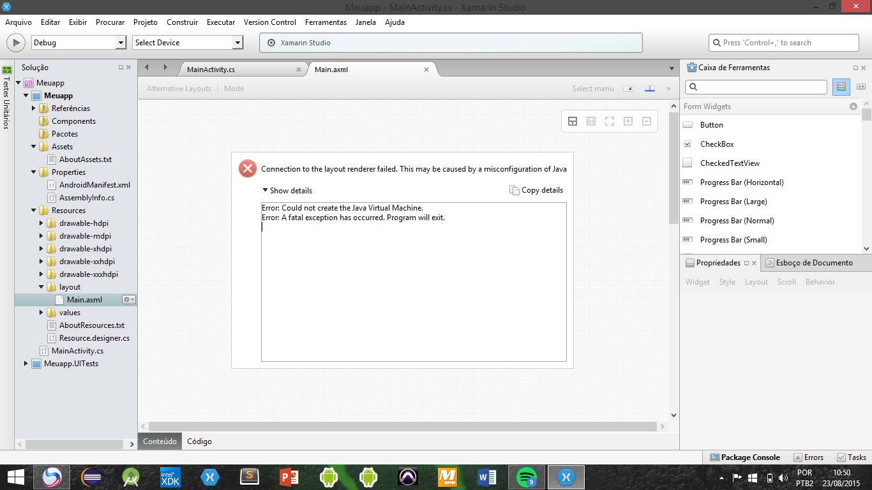The width and height of the screenshot is (872, 490).
Task: Click the Run (play) button in toolbar
Action: (15, 43)
